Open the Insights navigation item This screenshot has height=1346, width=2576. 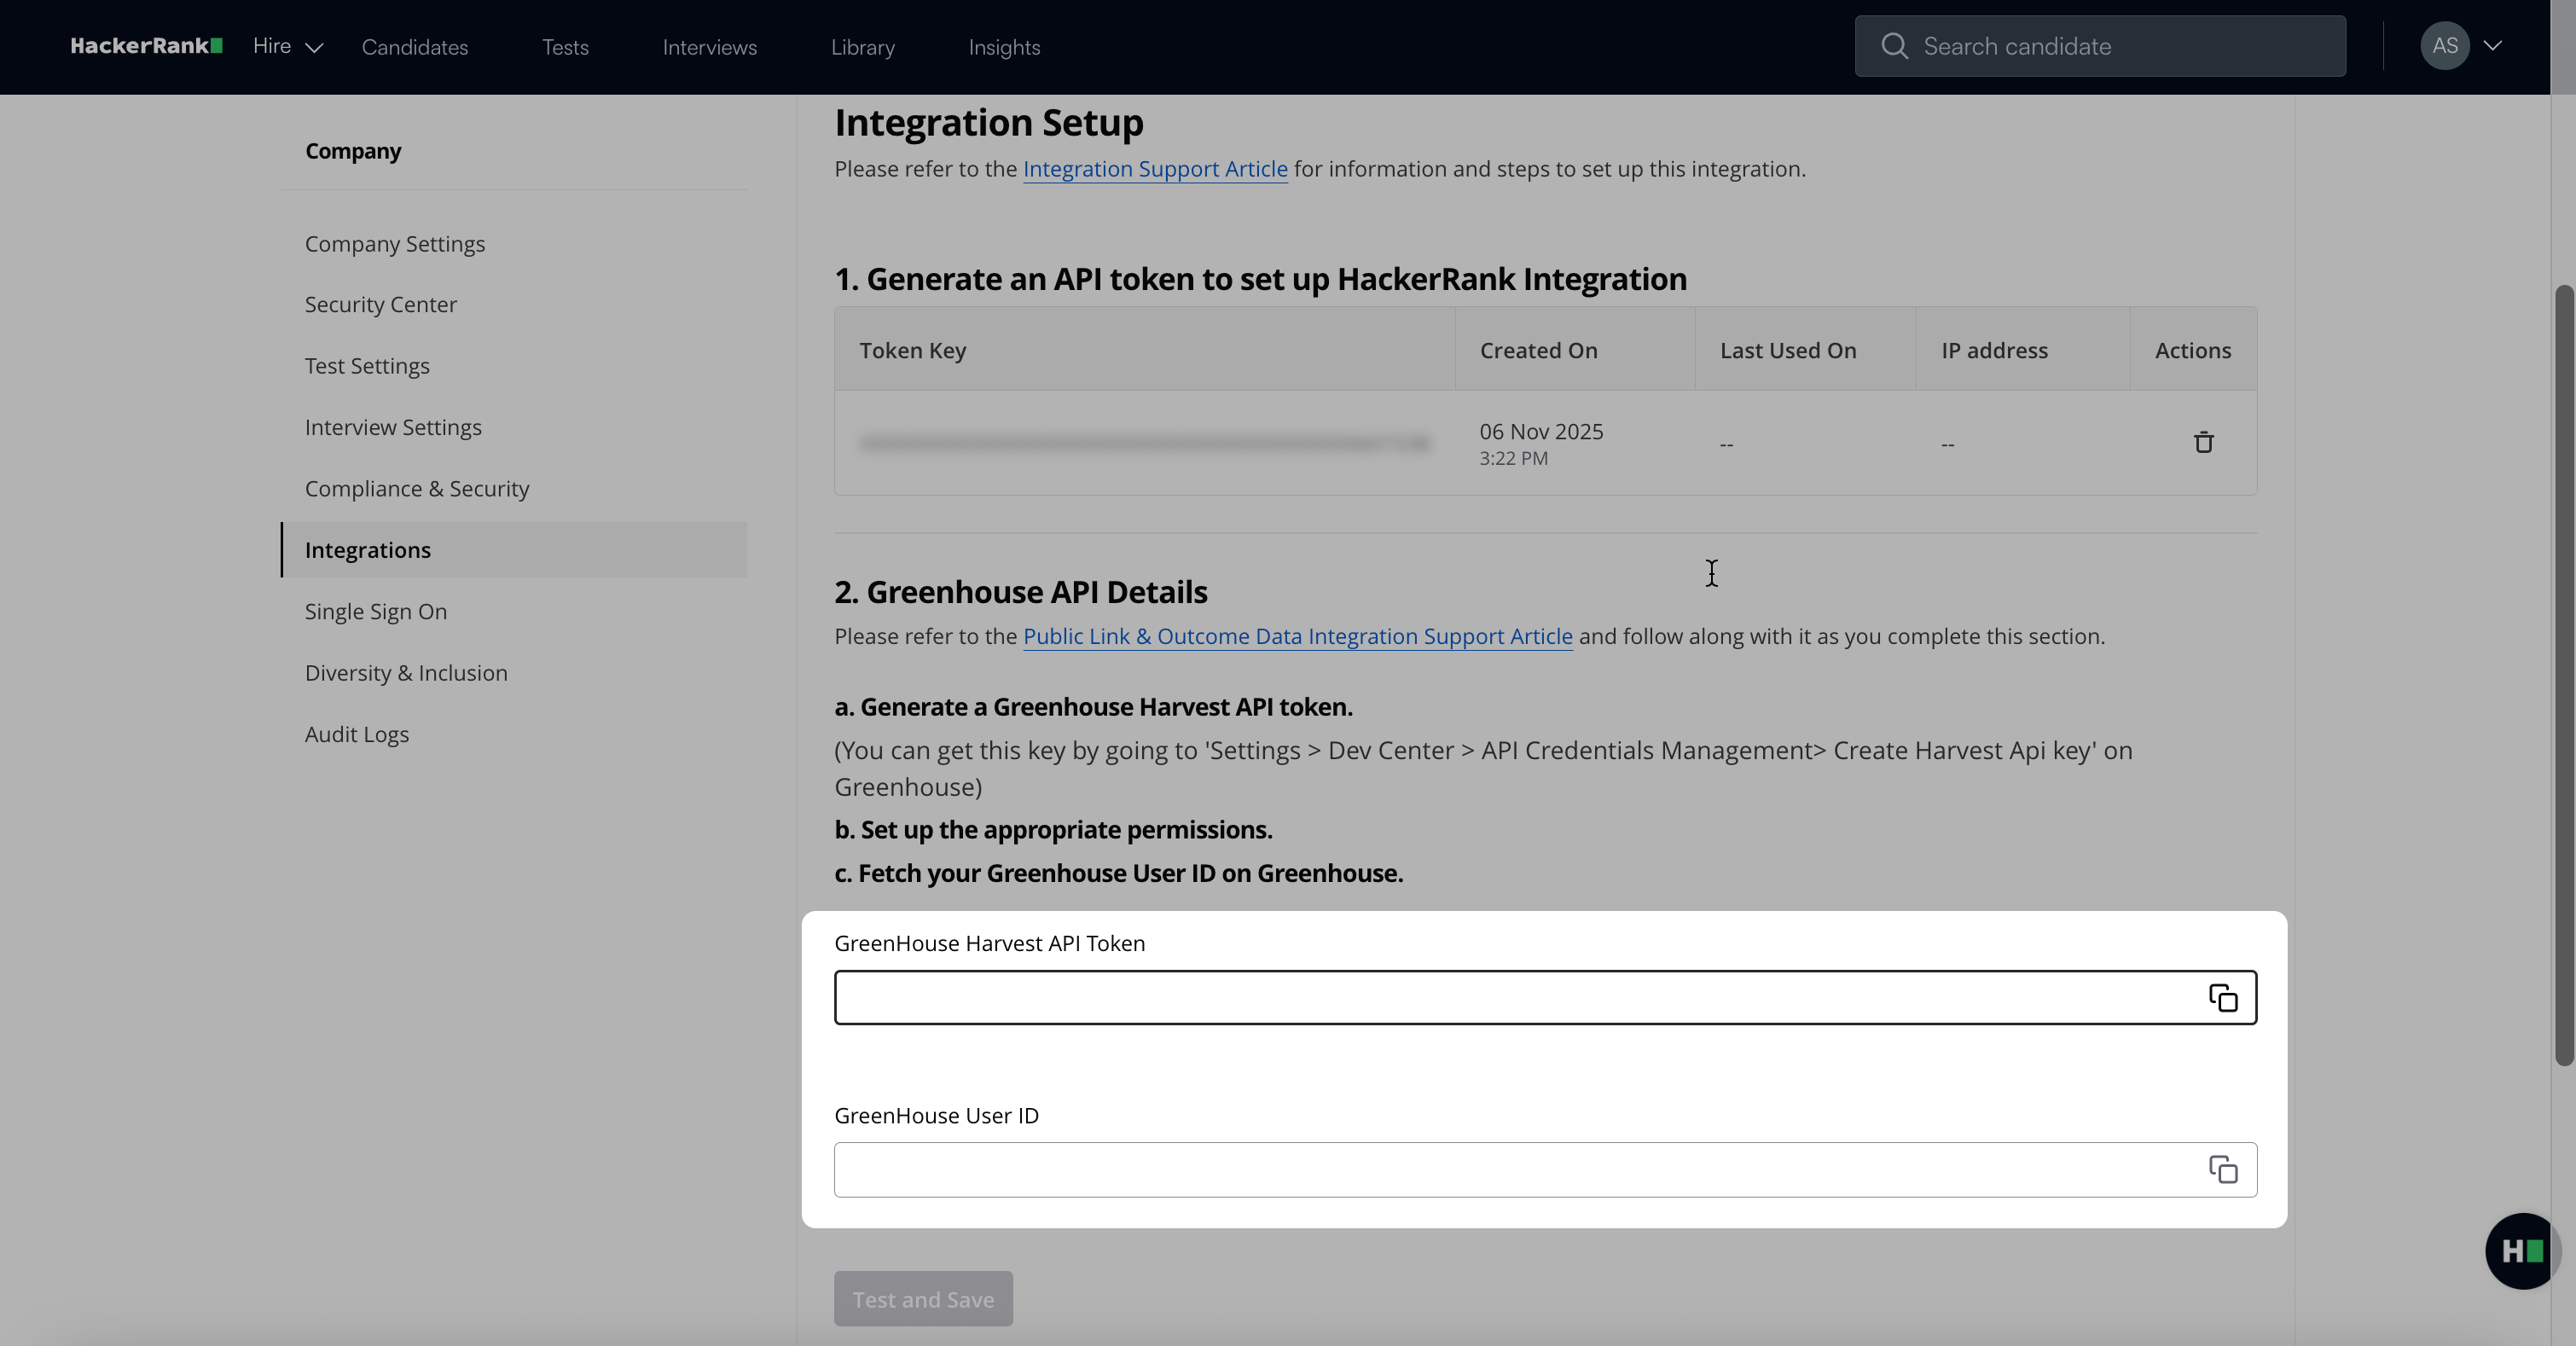pos(1004,47)
